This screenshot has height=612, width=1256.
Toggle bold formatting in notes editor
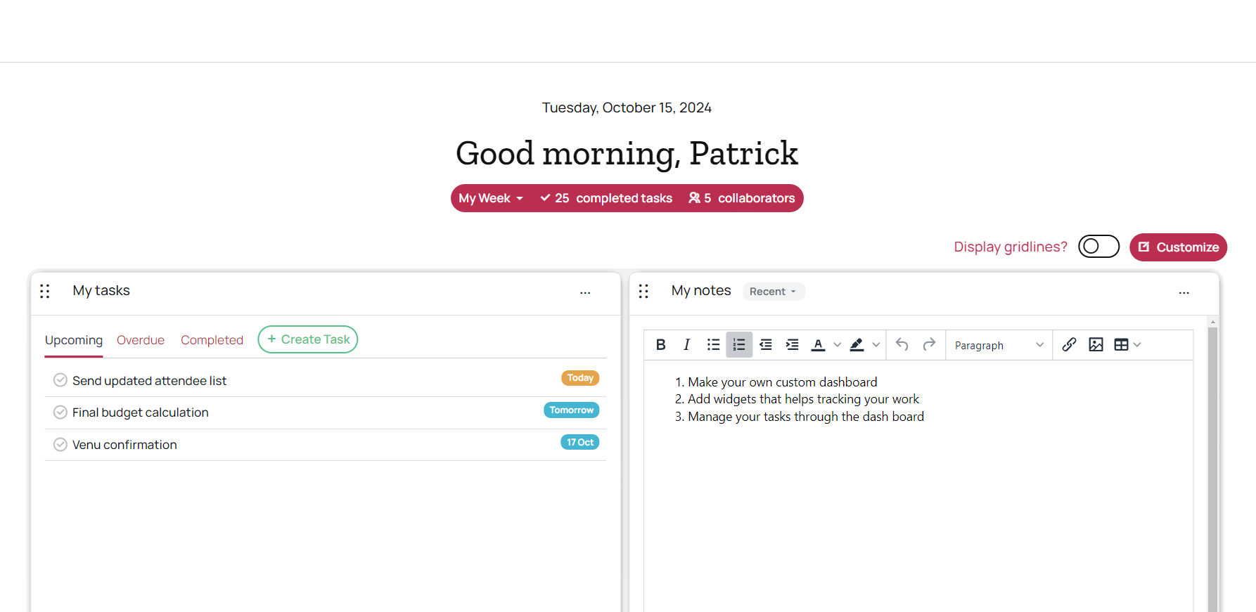pyautogui.click(x=660, y=345)
